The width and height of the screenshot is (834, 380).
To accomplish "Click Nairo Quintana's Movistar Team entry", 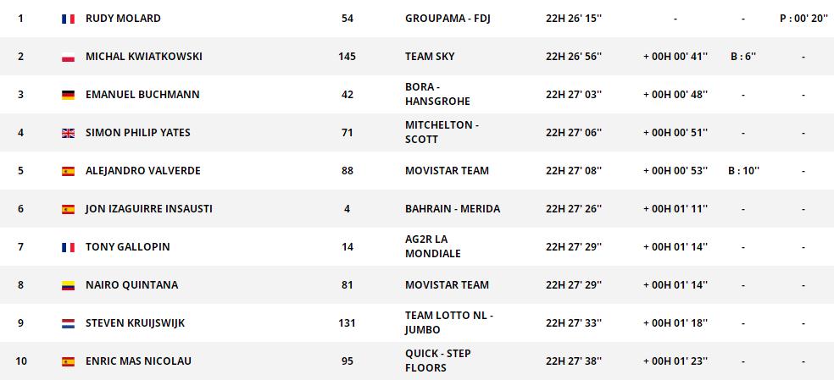I will point(447,285).
